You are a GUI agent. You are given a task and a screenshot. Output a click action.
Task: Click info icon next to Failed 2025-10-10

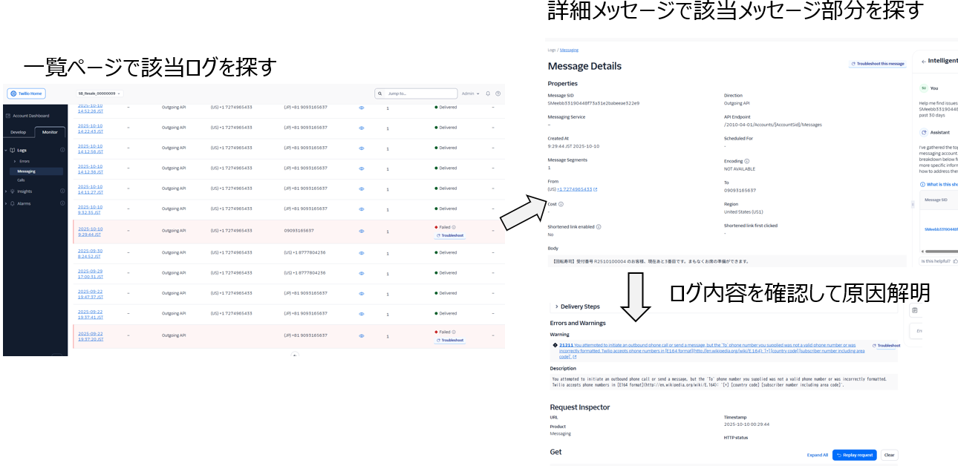pyautogui.click(x=454, y=227)
